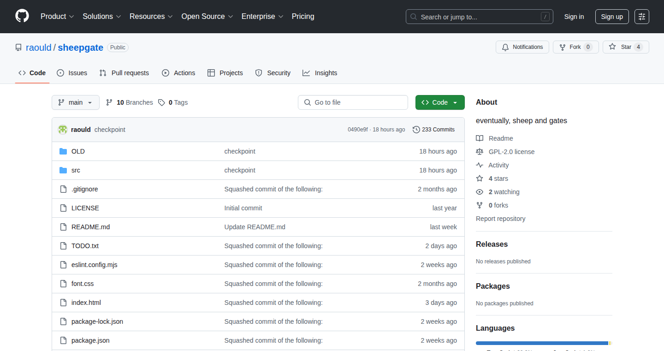The width and height of the screenshot is (664, 351).
Task: Open the main branch selector dropdown
Action: 76,102
